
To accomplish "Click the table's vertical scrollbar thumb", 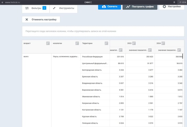I will click(x=183, y=58).
